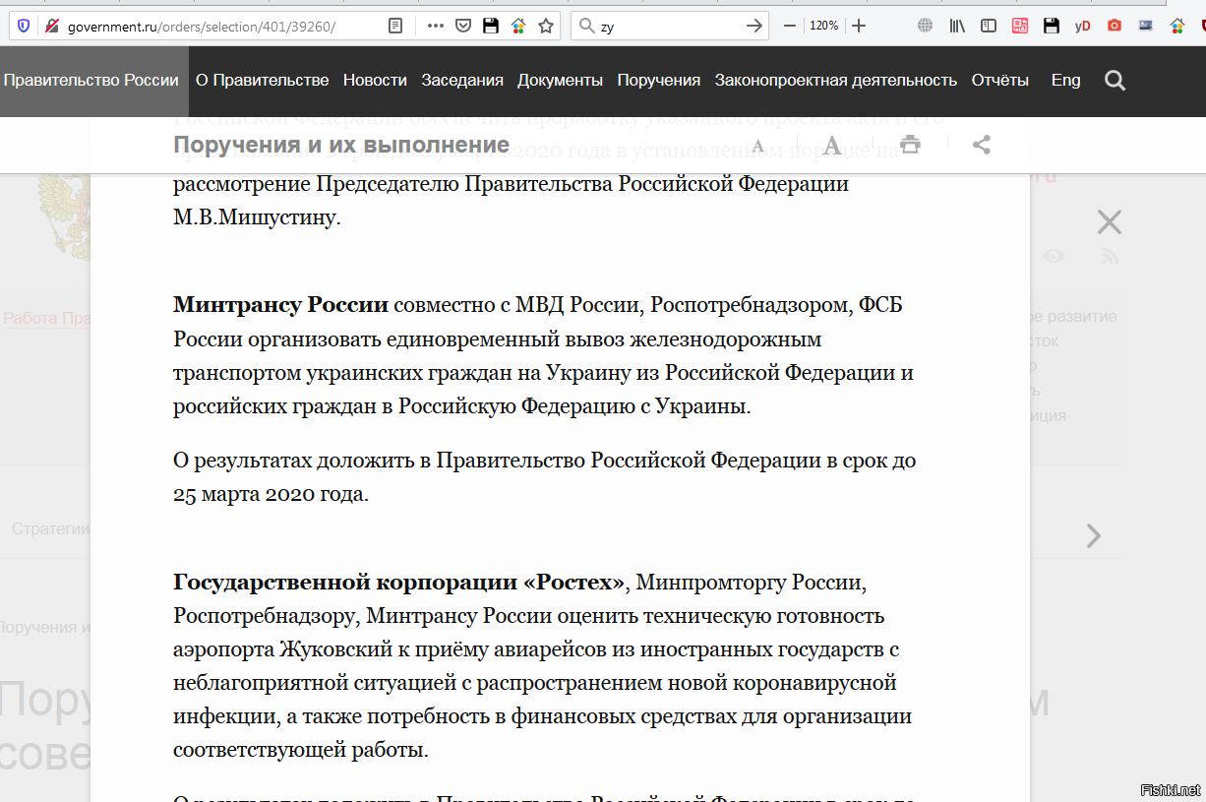Click the red square extension icon

click(x=1020, y=26)
